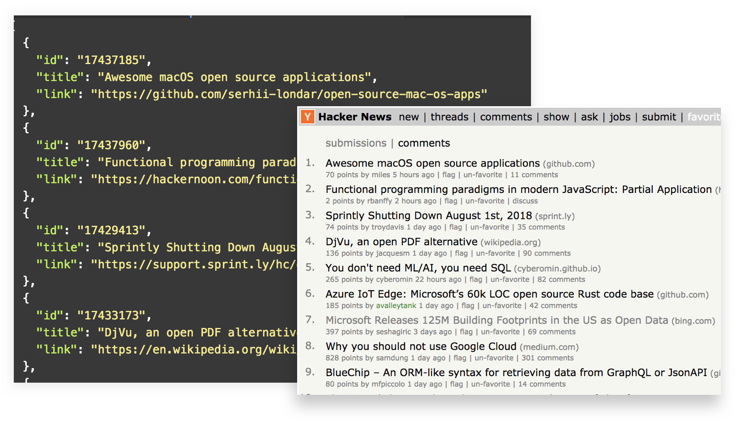The image size is (751, 424).
Task: Open the 90 comments link
Action: click(x=547, y=253)
